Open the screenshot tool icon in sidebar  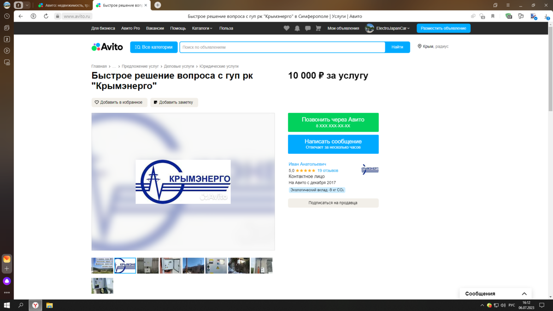point(7,62)
